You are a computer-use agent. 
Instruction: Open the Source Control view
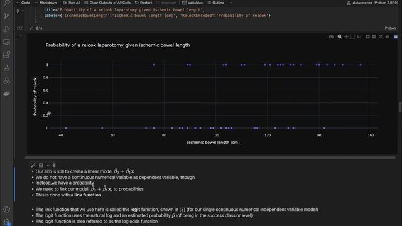(6, 16)
